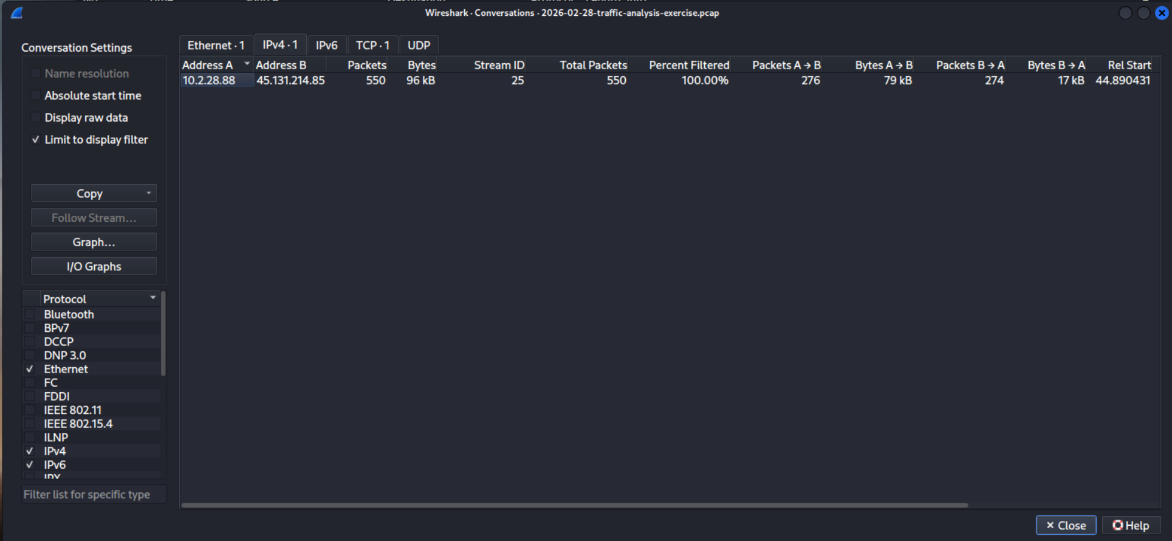Sort by Packets B → A column header
This screenshot has width=1172, height=541.
coord(961,65)
